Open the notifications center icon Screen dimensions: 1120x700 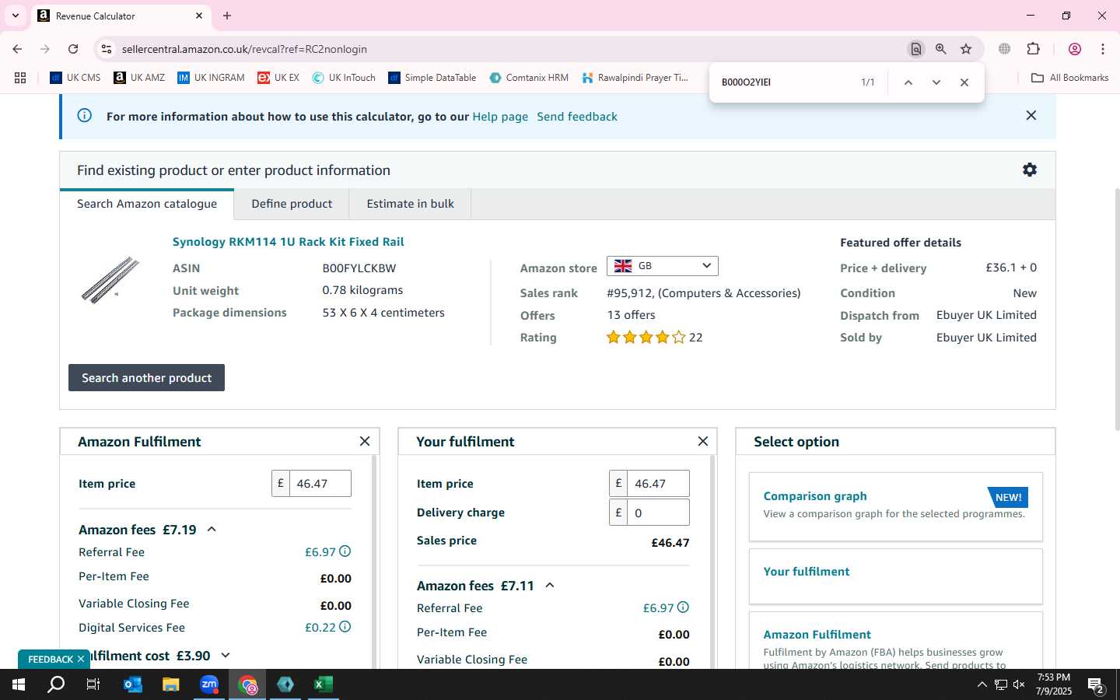click(x=1097, y=685)
